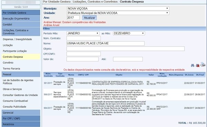Image resolution: width=207 pixels, height=127 pixels.
Task: Click the clear filter icon
Action: click(x=197, y=65)
